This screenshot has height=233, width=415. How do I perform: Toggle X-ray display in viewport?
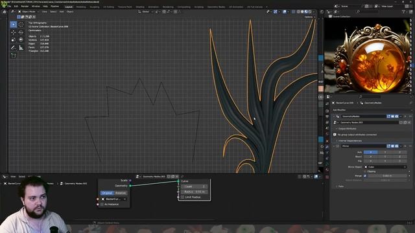tap(293, 12)
